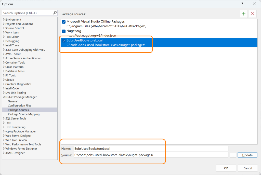Toggle the BobsUsedBookstoreLocal checkbox
The image size is (261, 175).
click(64, 40)
